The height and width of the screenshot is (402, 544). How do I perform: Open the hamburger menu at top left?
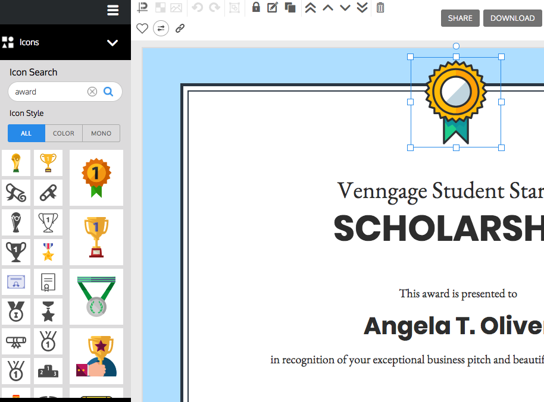coord(112,10)
